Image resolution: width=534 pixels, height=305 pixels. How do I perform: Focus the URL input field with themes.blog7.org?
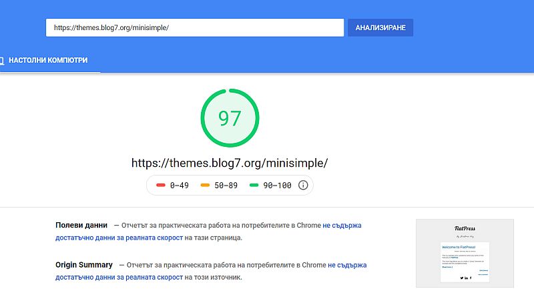coord(195,27)
